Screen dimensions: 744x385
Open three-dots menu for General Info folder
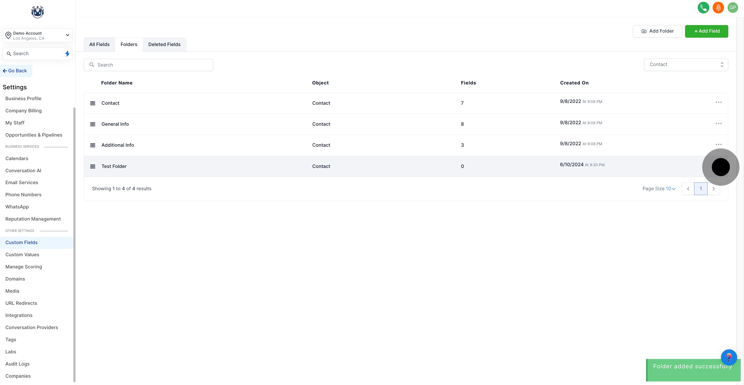pyautogui.click(x=718, y=123)
